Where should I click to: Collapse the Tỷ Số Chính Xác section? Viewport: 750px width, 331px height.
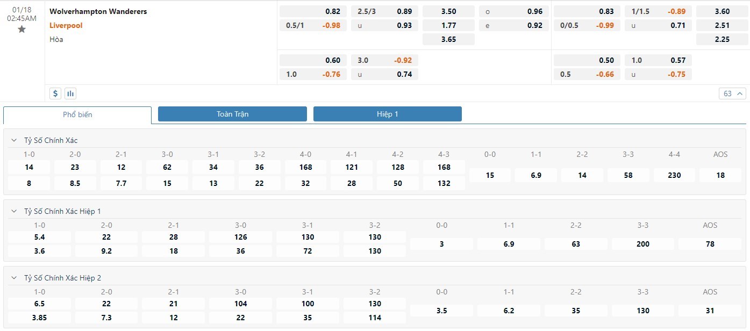14,140
